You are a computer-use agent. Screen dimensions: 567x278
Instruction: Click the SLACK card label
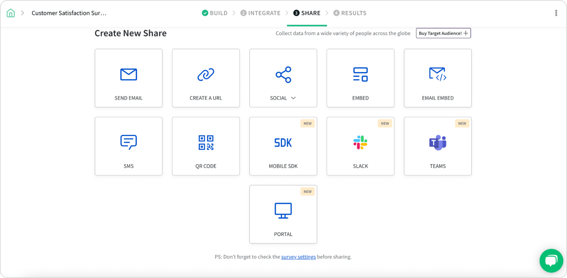pyautogui.click(x=361, y=166)
